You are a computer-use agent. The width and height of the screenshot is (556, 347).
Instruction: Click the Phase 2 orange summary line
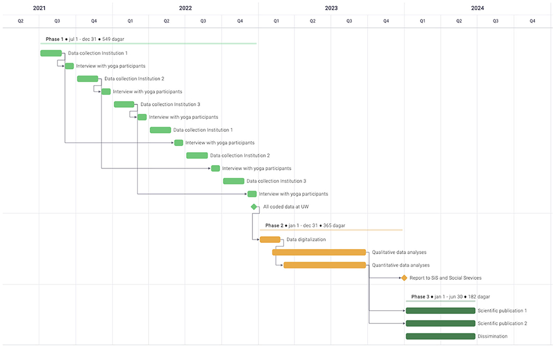pyautogui.click(x=331, y=230)
